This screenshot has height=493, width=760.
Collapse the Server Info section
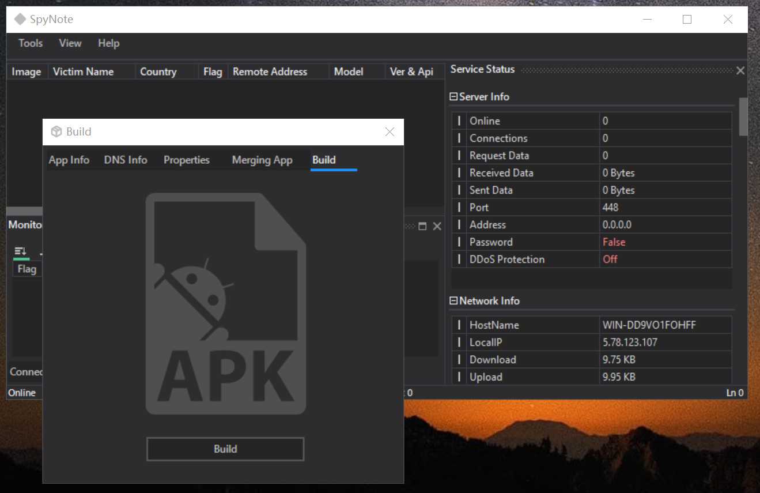tap(453, 97)
